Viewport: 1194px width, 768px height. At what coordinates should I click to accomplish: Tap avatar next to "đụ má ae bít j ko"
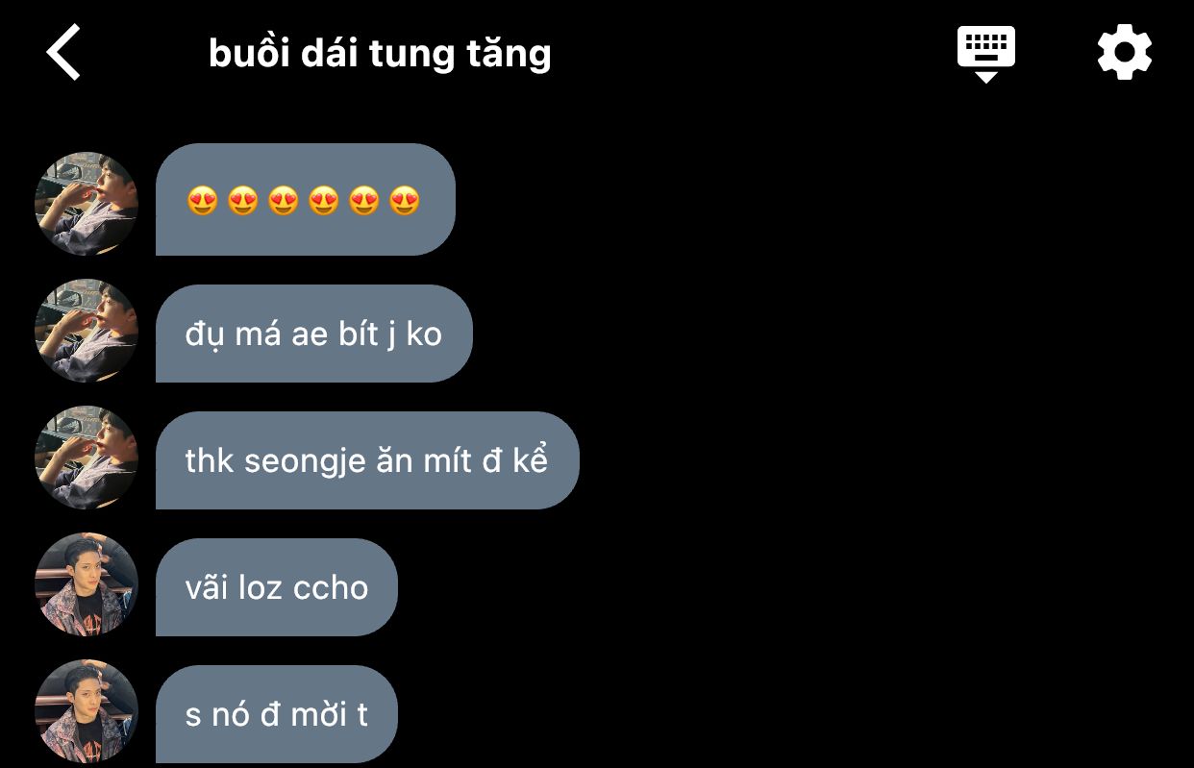(x=87, y=331)
